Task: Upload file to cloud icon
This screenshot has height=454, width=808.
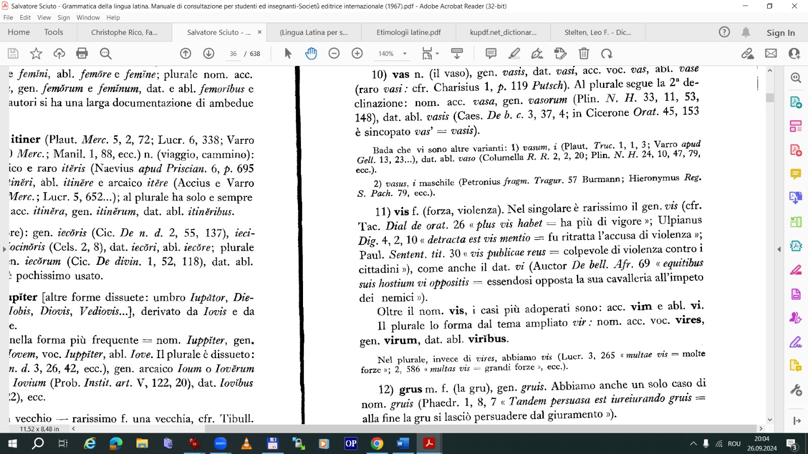Action: point(59,53)
